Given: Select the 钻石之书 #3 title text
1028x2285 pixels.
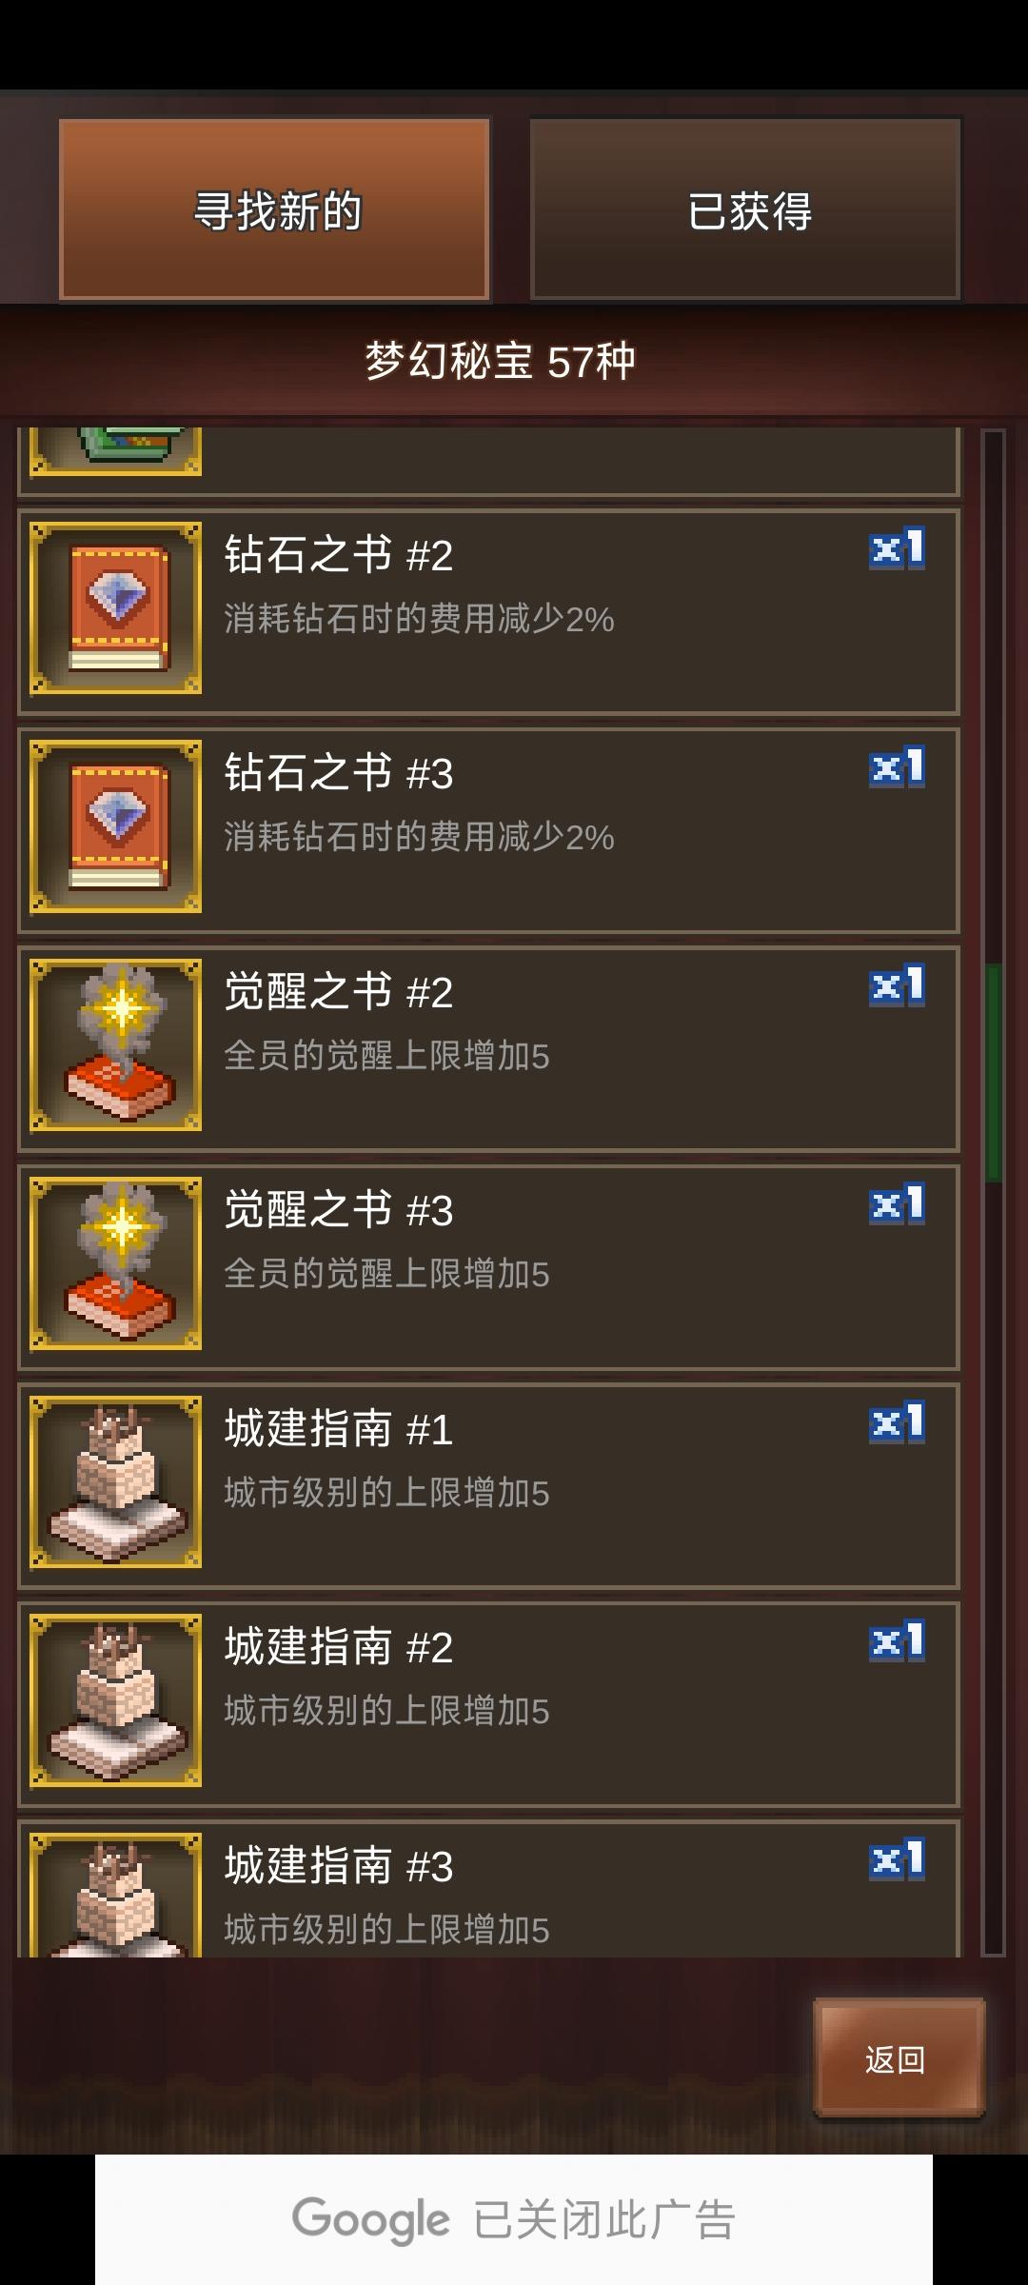Looking at the screenshot, I should [339, 773].
